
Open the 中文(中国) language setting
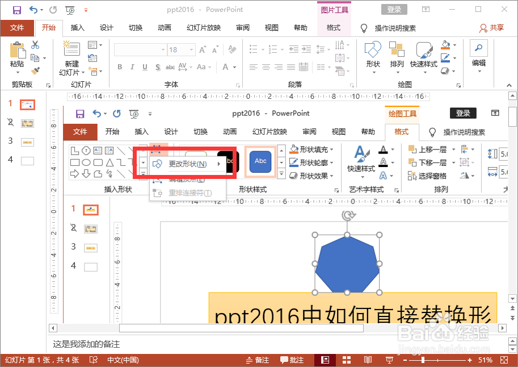coord(123,360)
